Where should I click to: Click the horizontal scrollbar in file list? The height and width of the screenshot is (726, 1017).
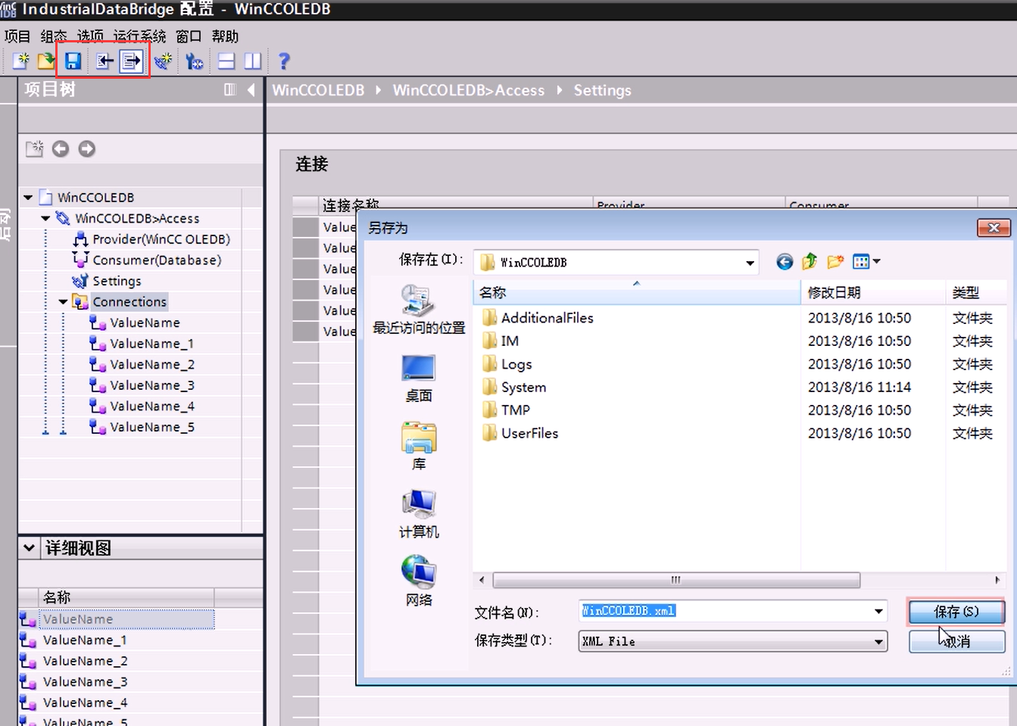click(x=676, y=581)
